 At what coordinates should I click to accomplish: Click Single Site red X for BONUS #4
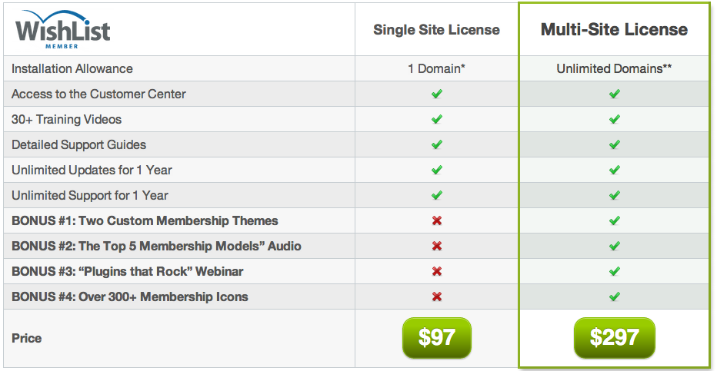tap(437, 296)
